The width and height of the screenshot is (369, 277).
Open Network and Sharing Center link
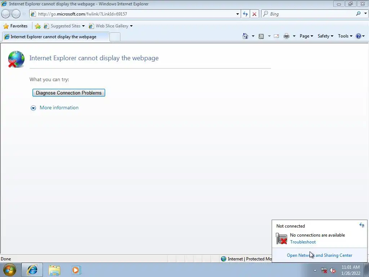pos(320,255)
